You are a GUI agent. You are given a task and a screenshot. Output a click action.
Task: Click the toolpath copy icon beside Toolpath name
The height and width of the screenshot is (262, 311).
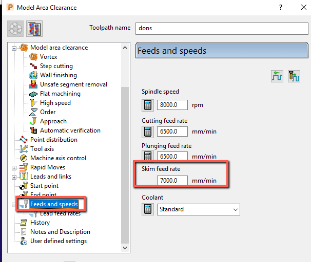34,29
